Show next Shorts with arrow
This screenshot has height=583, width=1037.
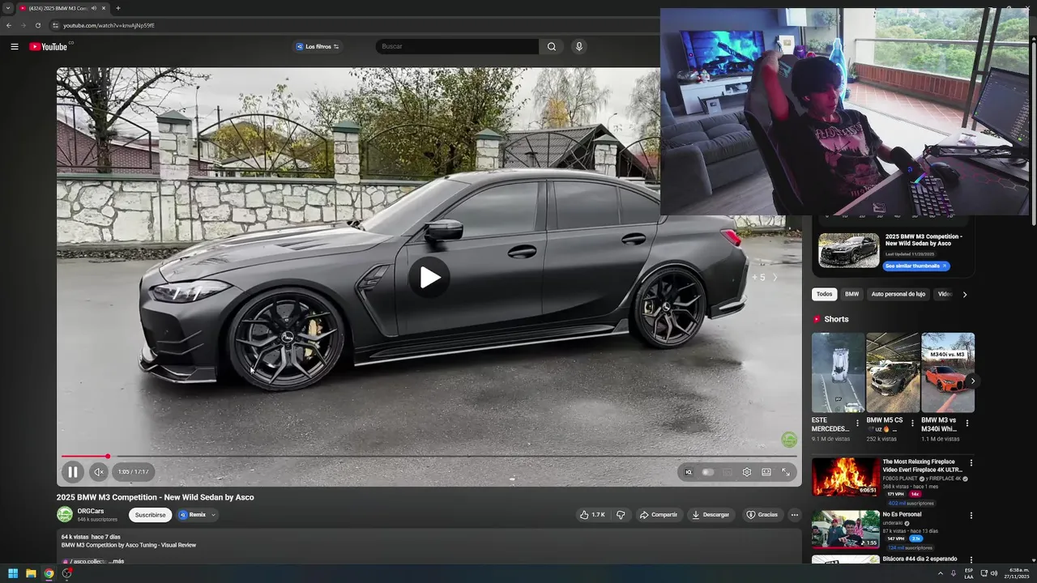[972, 381]
